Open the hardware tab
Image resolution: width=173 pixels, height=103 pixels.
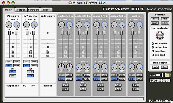34,10
